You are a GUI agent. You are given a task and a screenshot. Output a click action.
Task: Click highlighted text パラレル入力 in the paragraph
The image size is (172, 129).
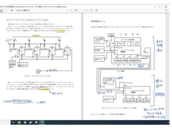pyautogui.click(x=60, y=31)
